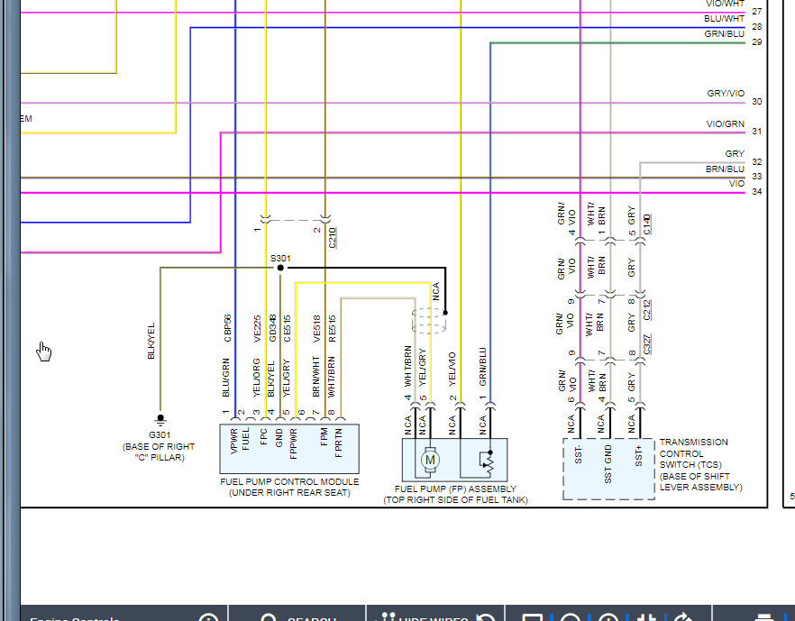Switch to the Engine Controls tab

[72, 617]
